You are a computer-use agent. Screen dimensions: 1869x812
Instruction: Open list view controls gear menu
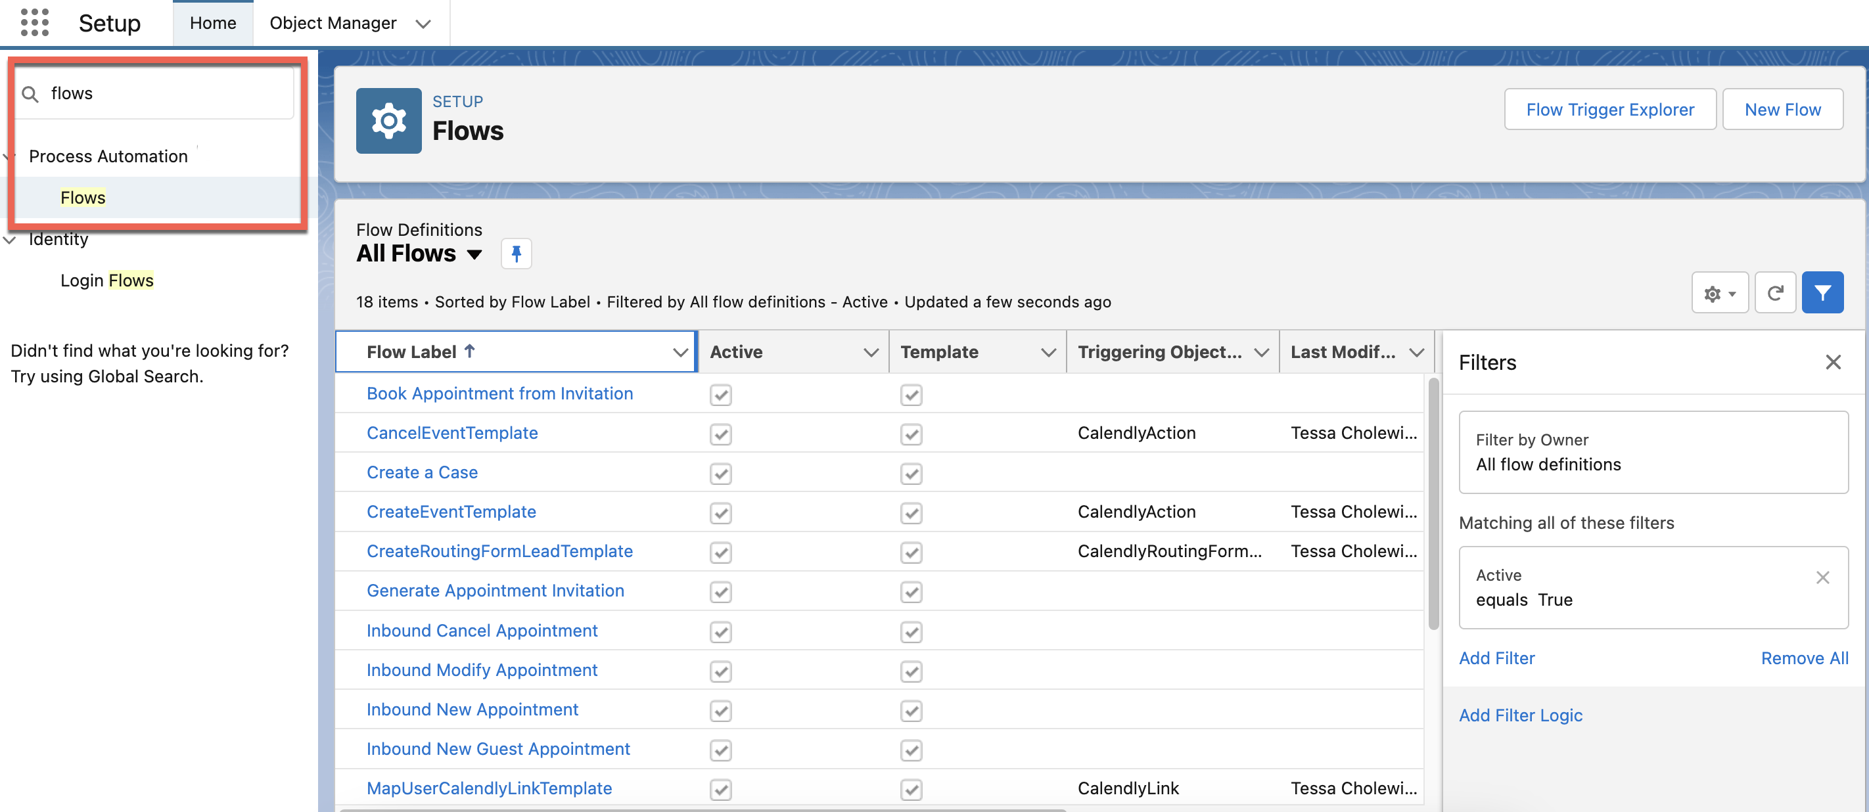click(x=1719, y=293)
